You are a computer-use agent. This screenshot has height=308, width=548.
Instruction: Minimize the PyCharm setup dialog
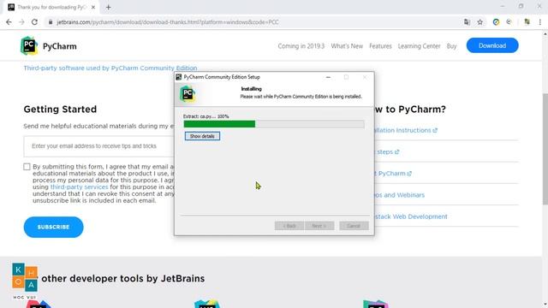328,77
